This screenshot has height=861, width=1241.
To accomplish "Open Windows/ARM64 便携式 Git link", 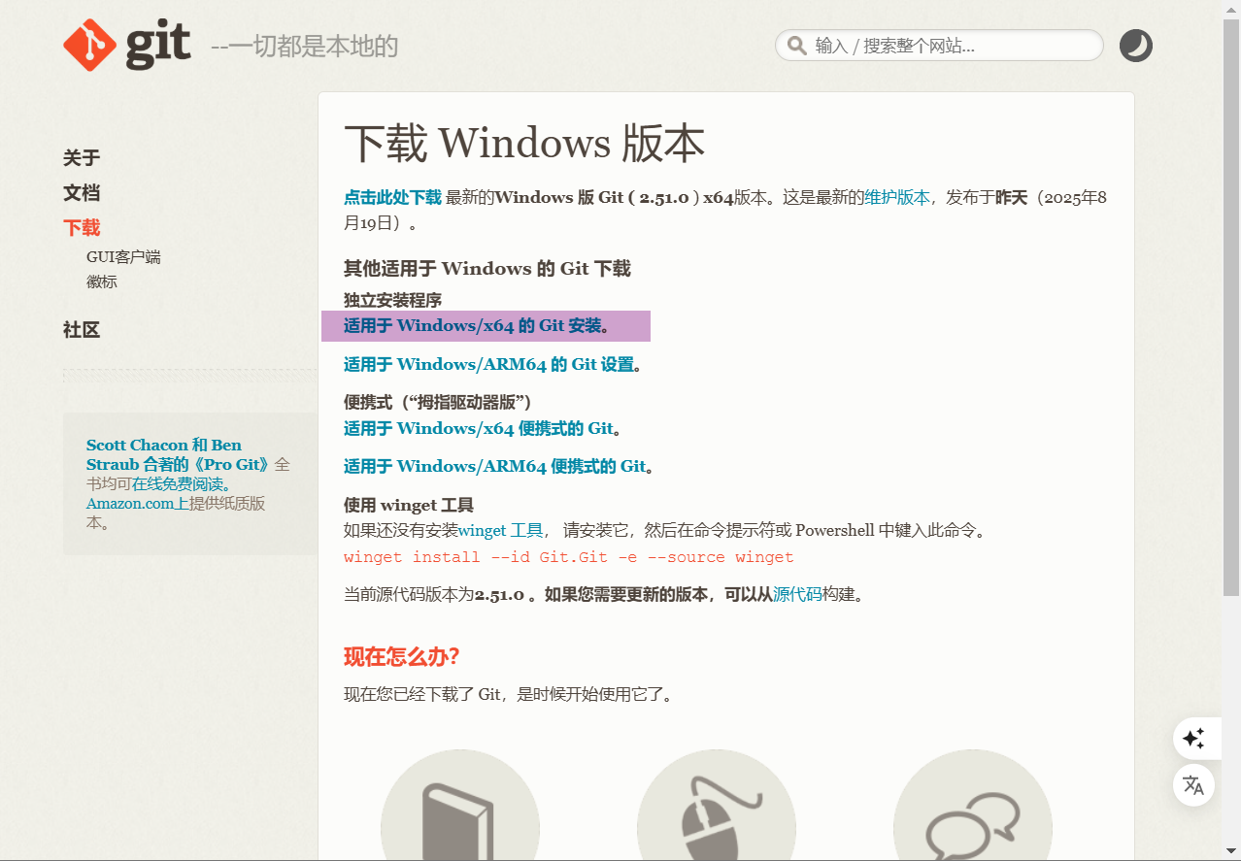I will coord(494,467).
